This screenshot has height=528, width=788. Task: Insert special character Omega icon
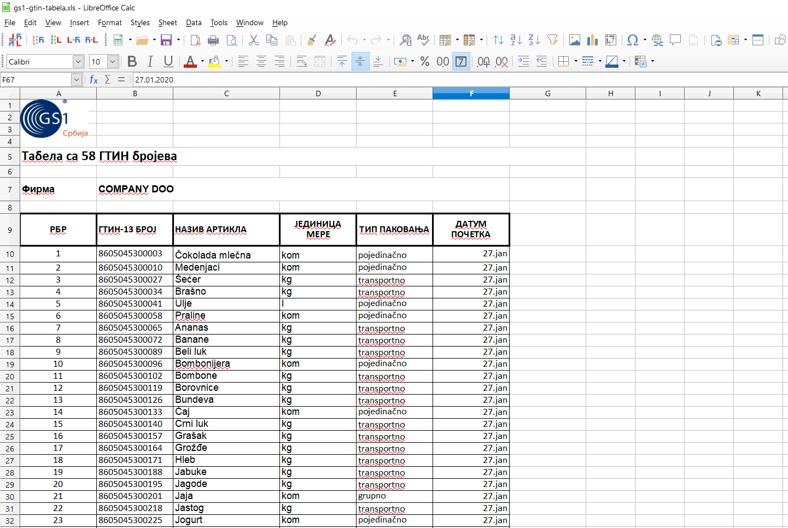pyautogui.click(x=633, y=40)
